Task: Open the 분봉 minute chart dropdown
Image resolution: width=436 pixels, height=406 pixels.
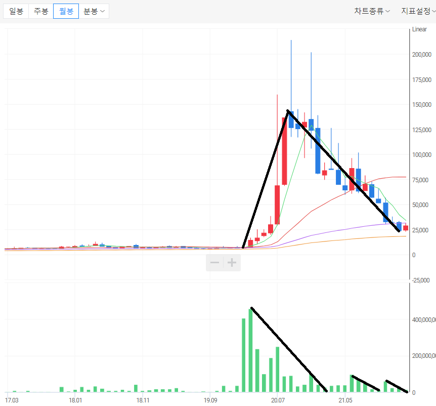Action: [94, 11]
